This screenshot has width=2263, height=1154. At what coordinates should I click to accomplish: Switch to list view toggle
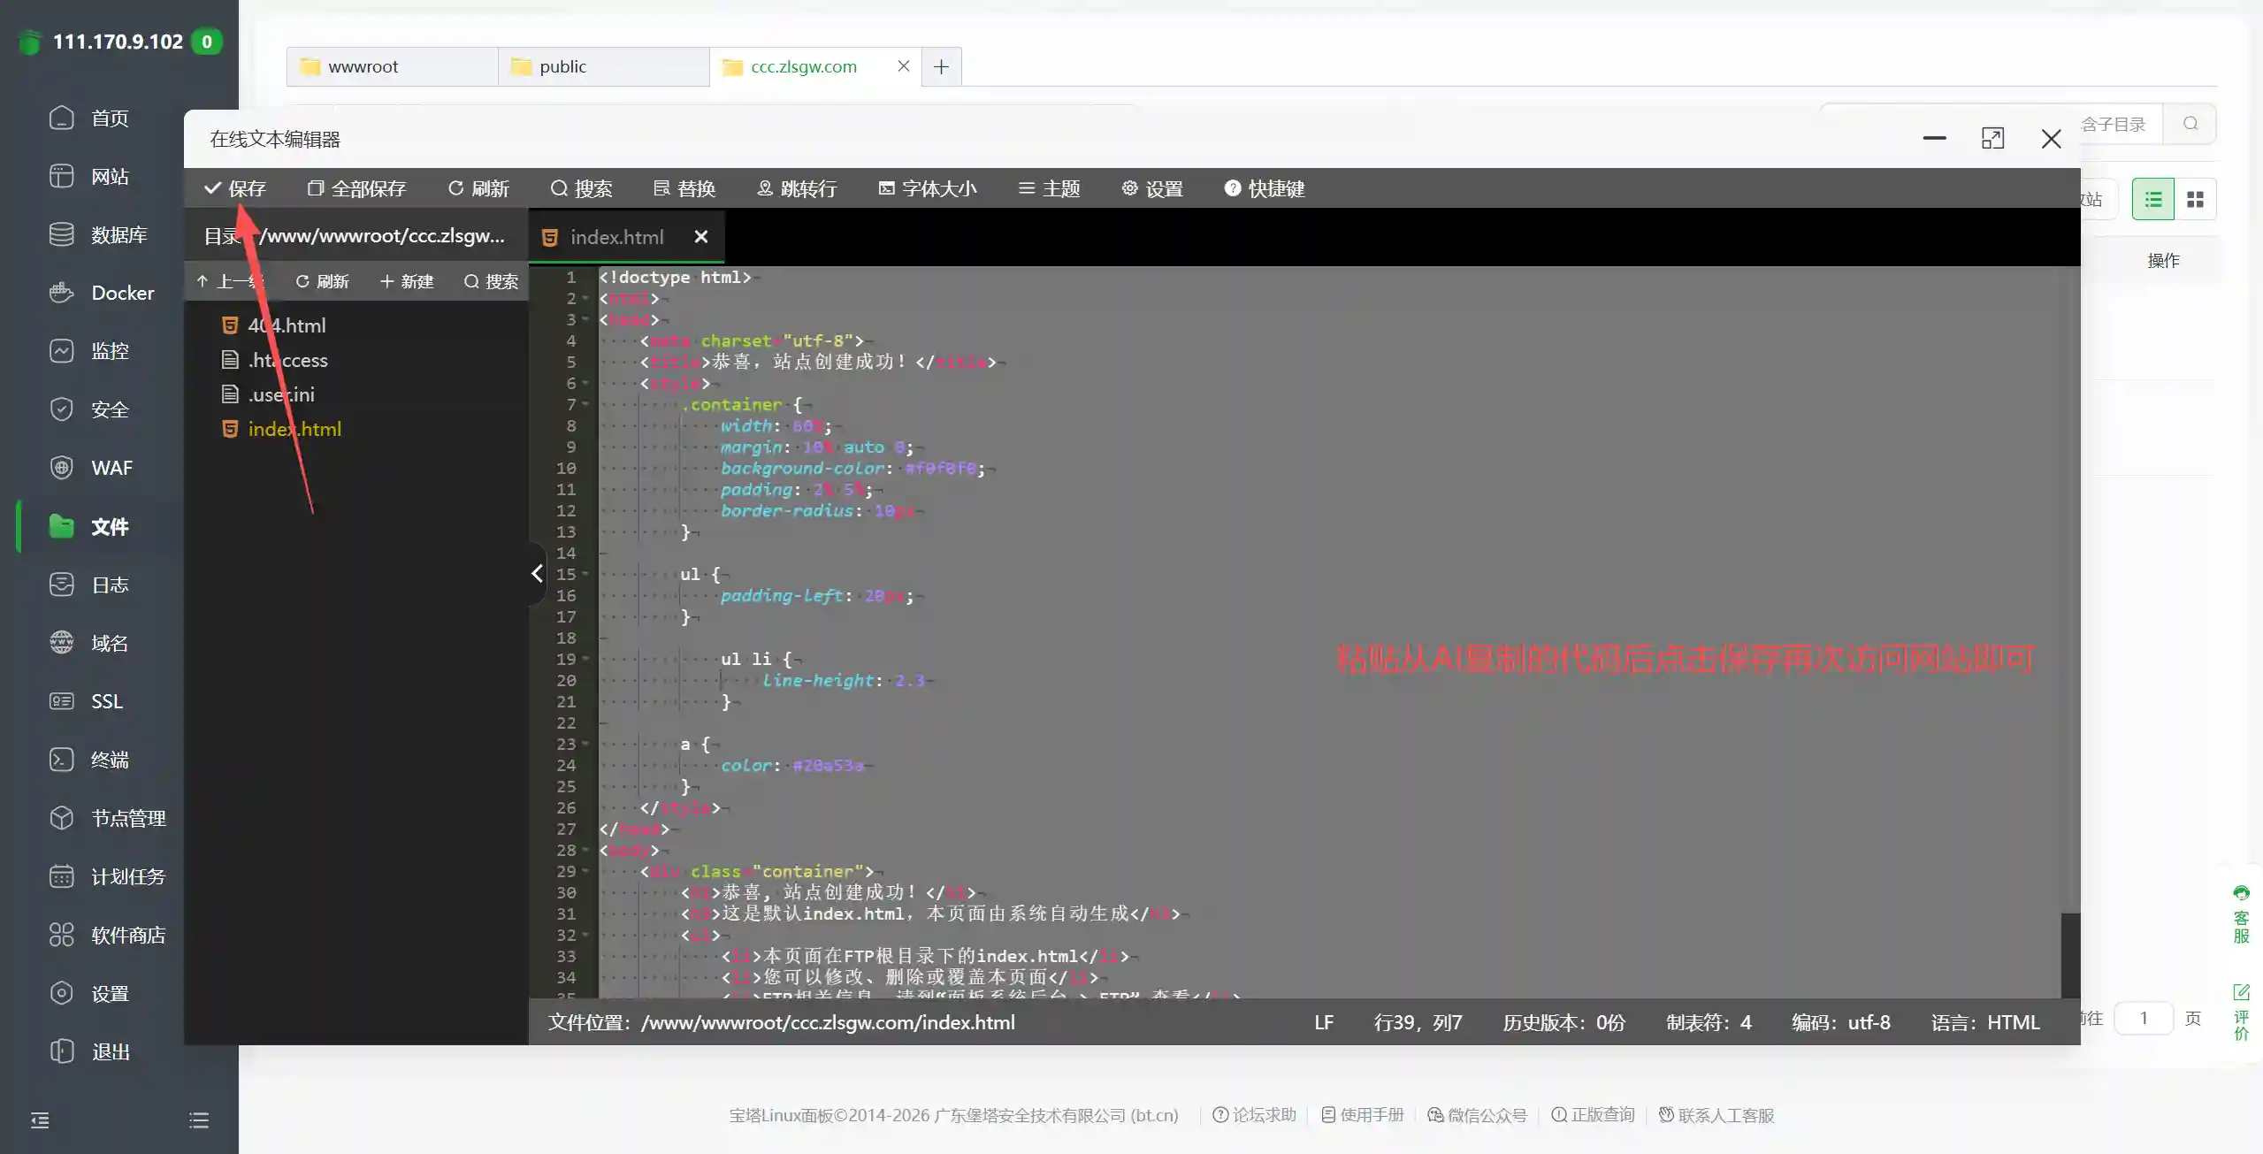pos(2153,199)
